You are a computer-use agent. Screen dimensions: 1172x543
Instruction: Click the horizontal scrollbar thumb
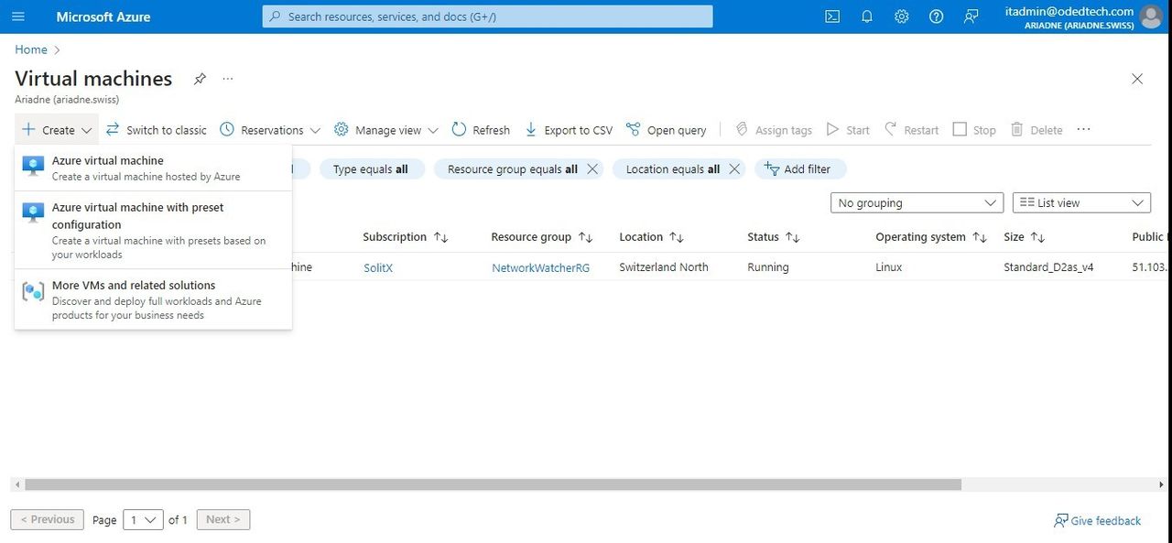tap(493, 484)
